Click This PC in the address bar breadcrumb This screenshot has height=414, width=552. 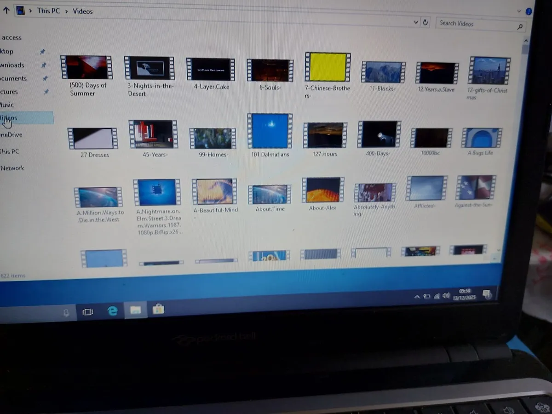pyautogui.click(x=49, y=11)
